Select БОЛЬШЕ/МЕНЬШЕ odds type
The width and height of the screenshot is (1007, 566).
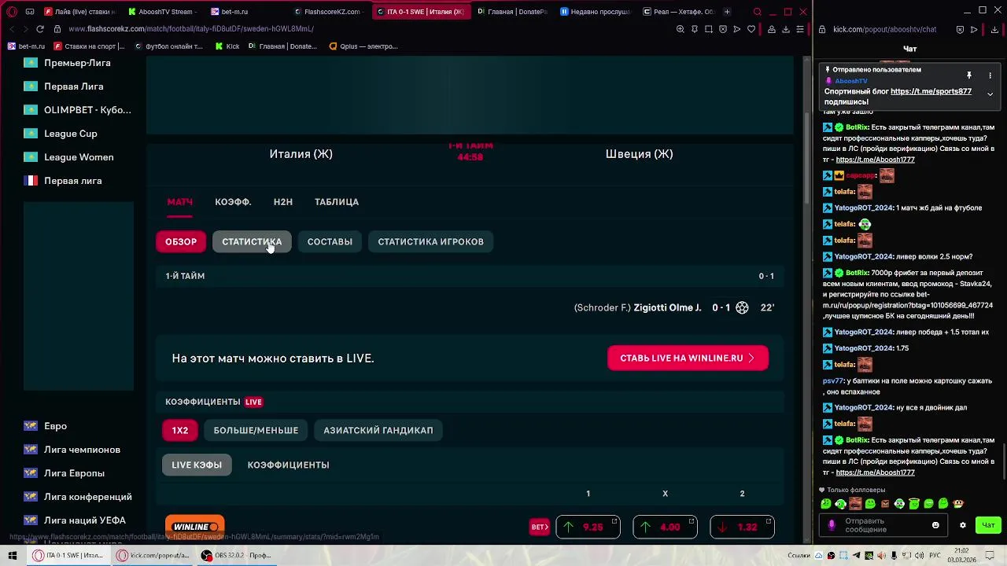256,430
